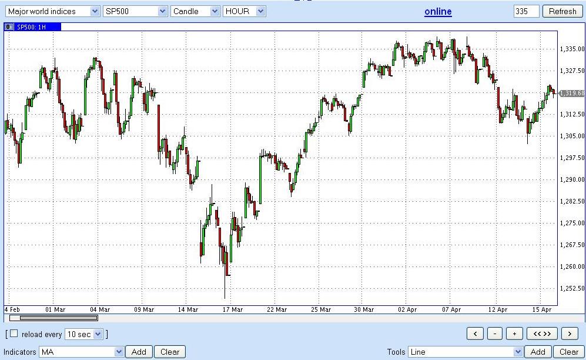The image size is (586, 360).
Task: Expand the MA indicators dropdown
Action: click(81, 352)
